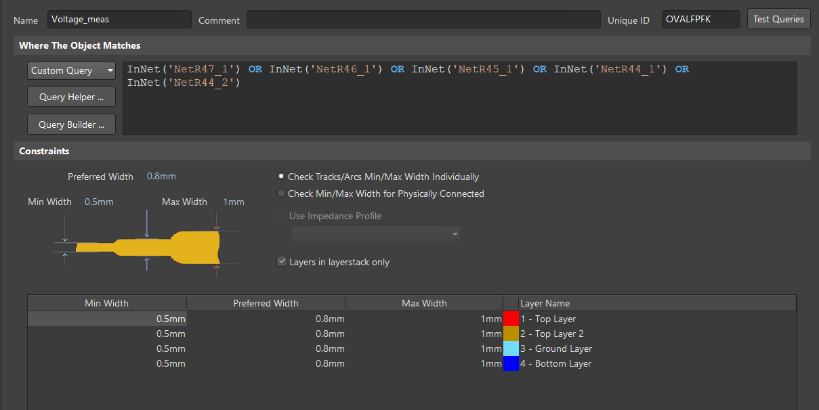Screen dimensions: 819x410
Task: Click the Min Width column header
Action: point(106,303)
